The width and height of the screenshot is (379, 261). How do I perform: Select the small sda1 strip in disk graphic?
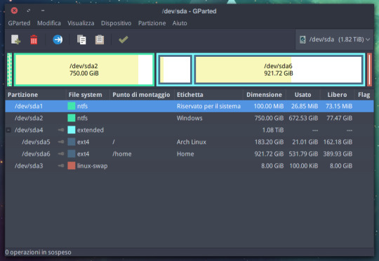9,69
